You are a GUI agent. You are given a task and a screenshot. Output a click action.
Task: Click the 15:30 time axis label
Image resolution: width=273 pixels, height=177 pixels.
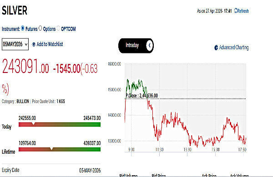click(215, 150)
